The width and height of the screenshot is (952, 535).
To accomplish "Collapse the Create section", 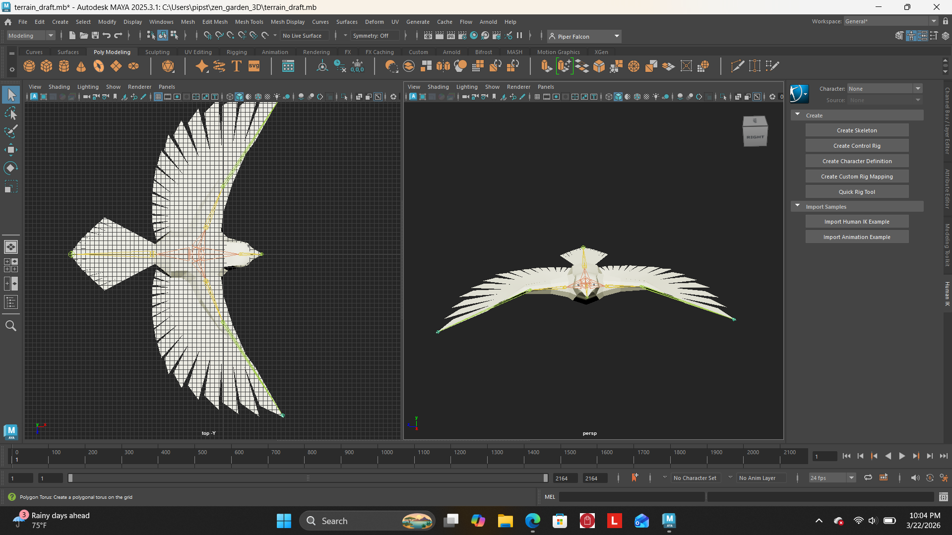I will point(798,115).
